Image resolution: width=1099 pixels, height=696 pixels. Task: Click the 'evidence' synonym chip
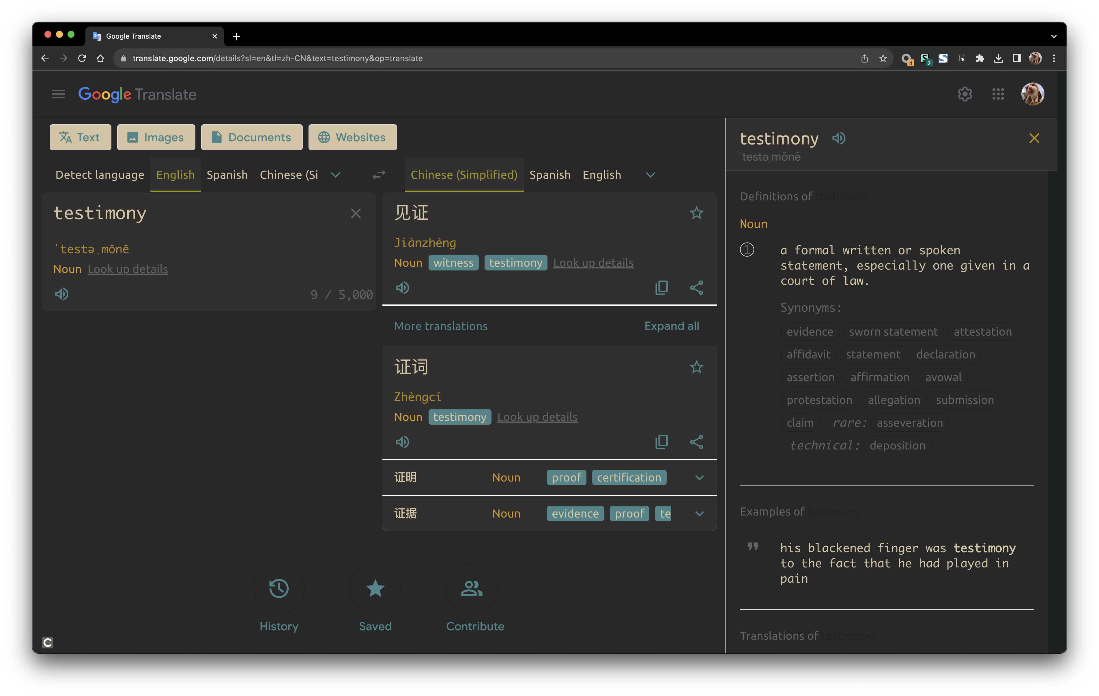[x=810, y=332]
